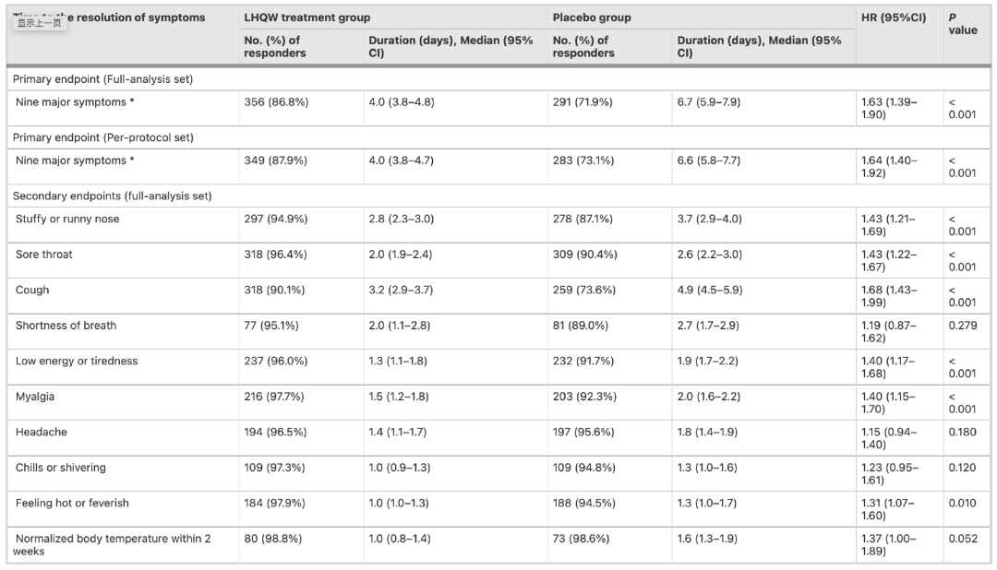Screen dimensions: 997x570
Task: Select the Placebo group column header
Action: (592, 18)
